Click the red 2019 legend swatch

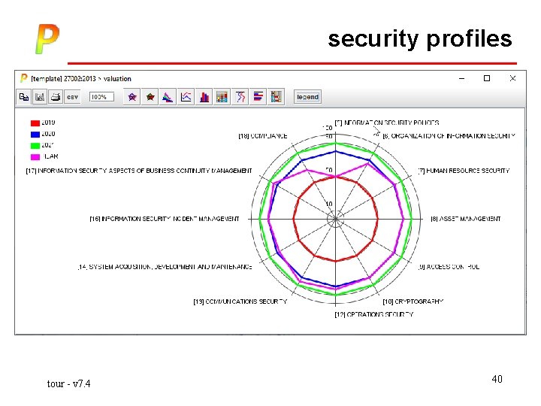pyautogui.click(x=35, y=123)
